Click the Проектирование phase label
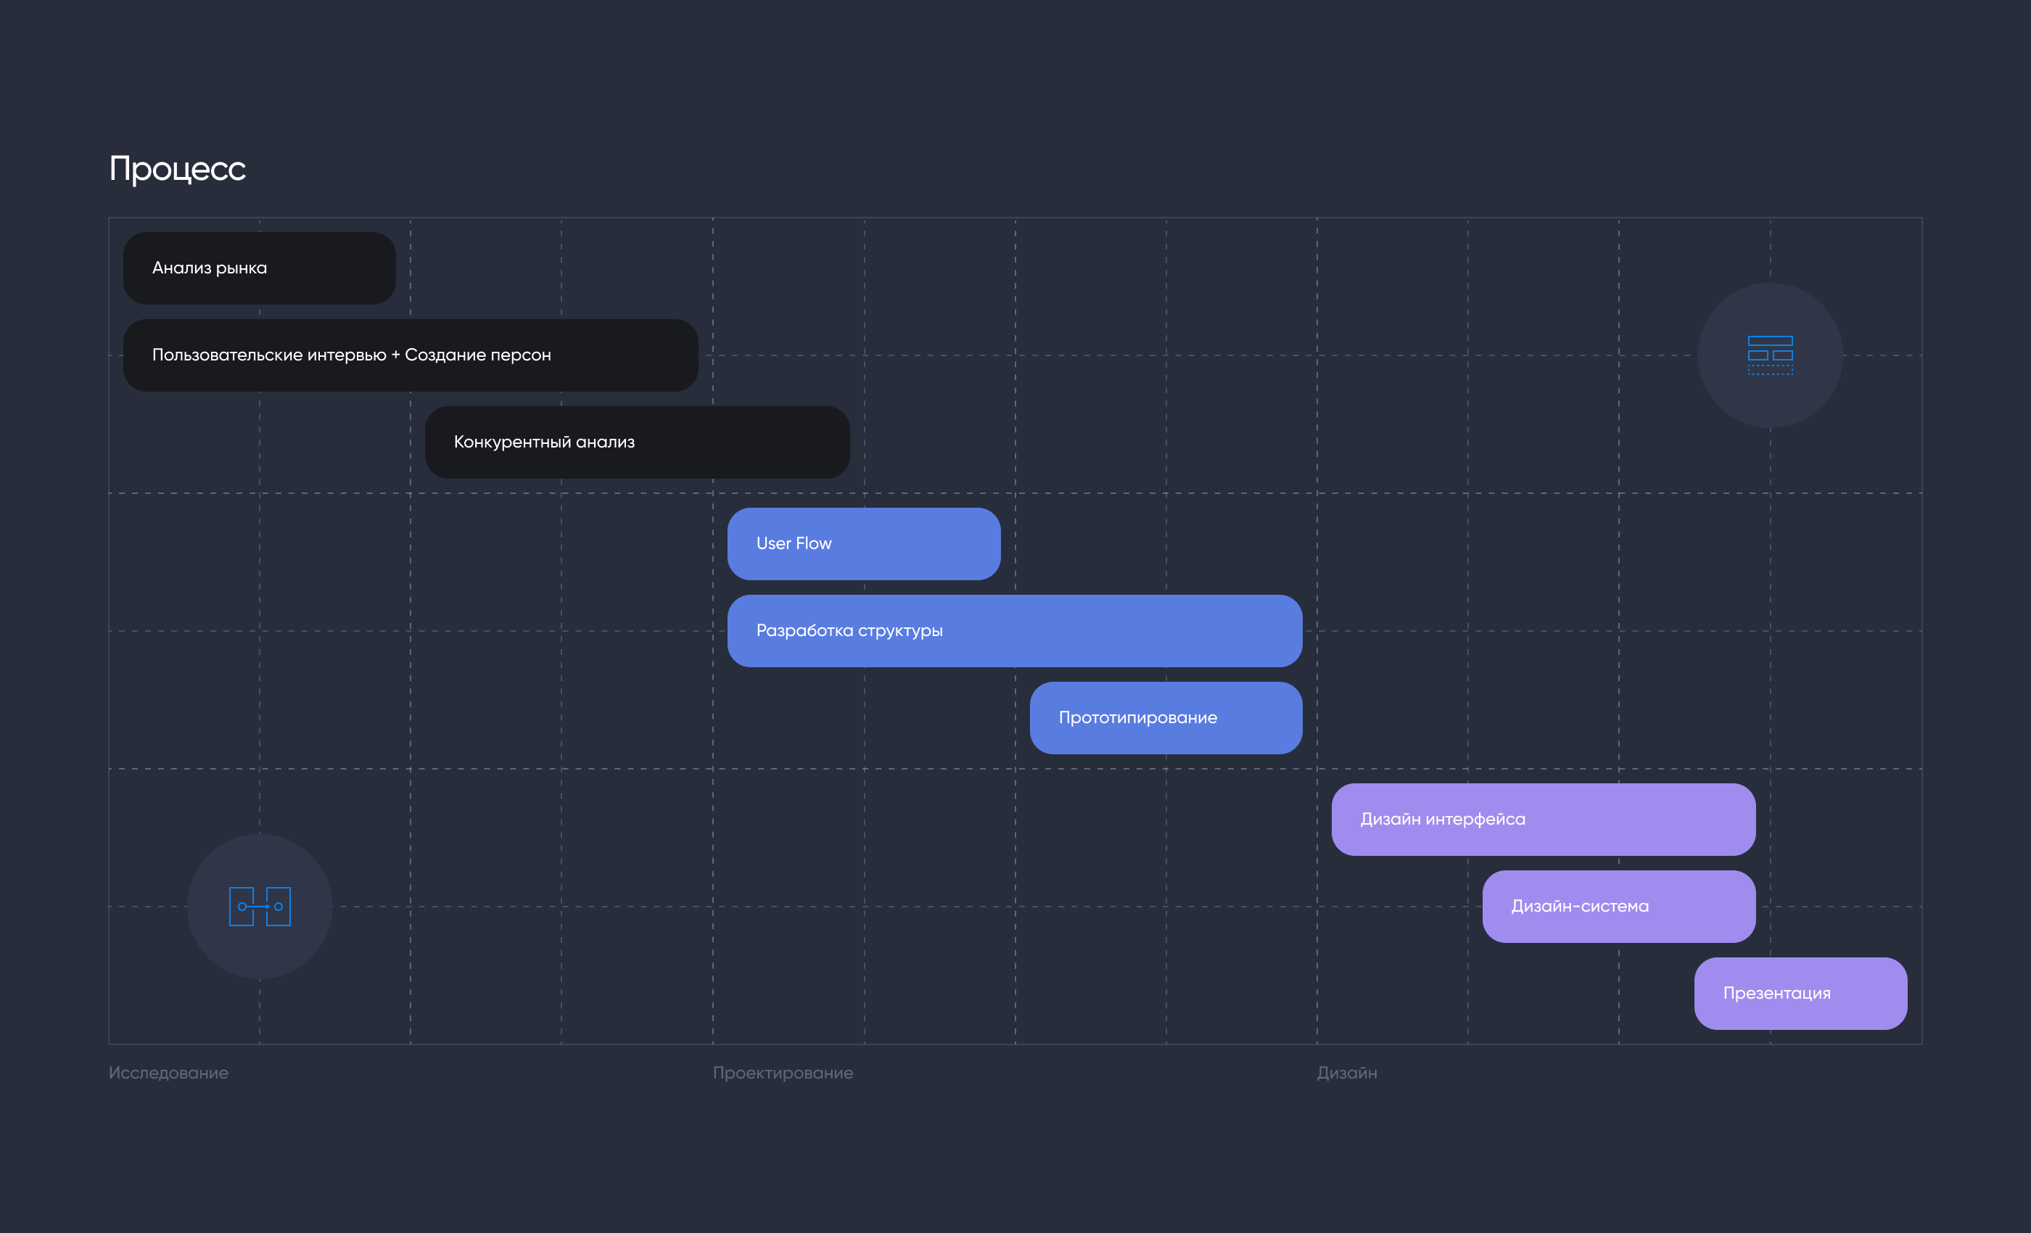The width and height of the screenshot is (2031, 1233). click(782, 1073)
